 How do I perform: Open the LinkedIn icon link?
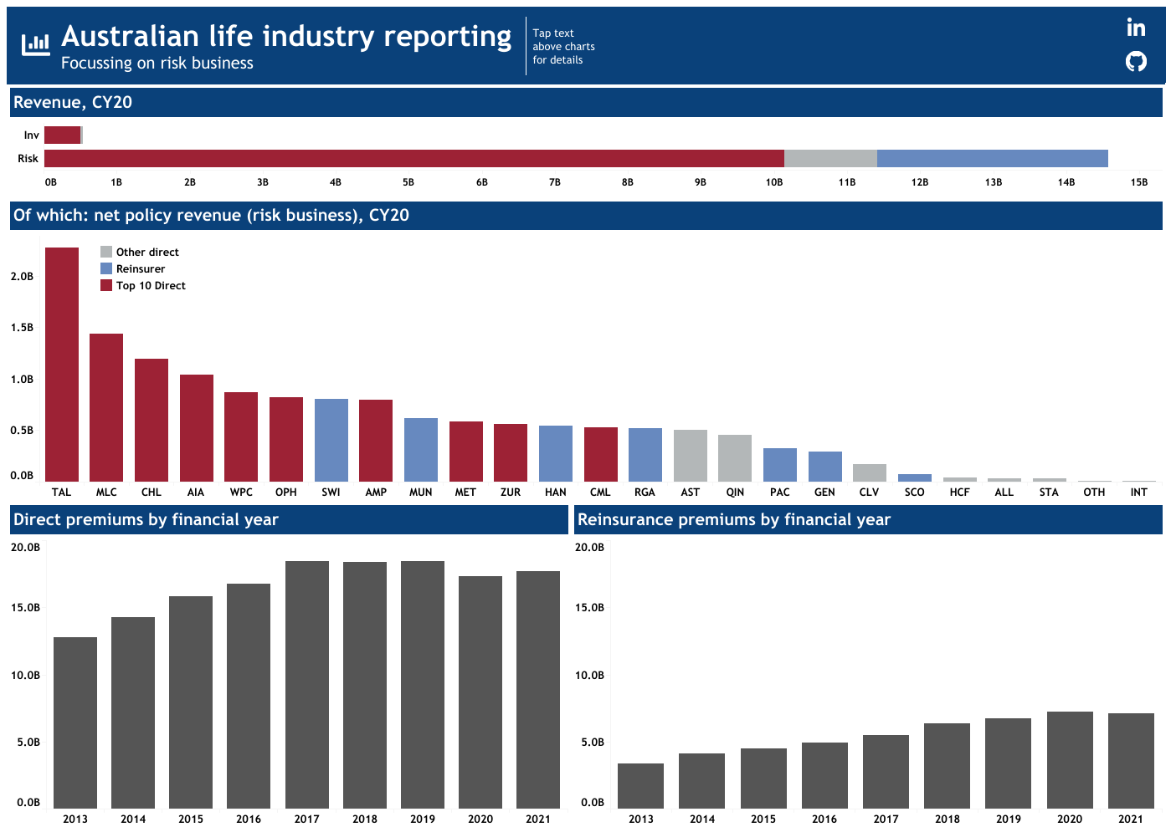coord(1135,28)
